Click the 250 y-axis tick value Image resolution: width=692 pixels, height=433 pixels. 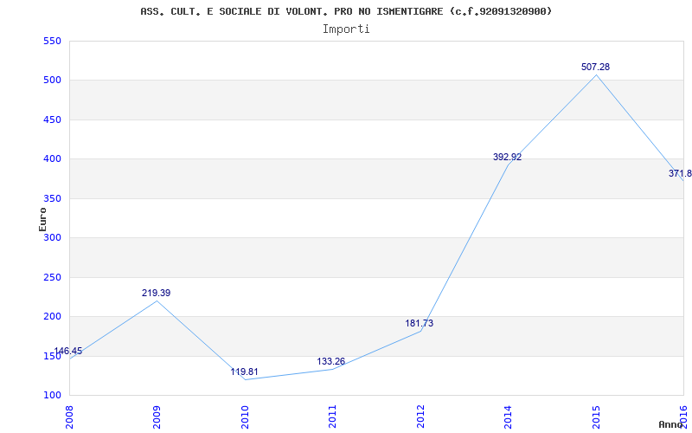click(52, 277)
